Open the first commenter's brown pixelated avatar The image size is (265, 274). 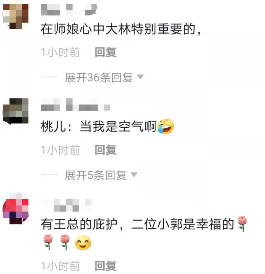(x=16, y=16)
